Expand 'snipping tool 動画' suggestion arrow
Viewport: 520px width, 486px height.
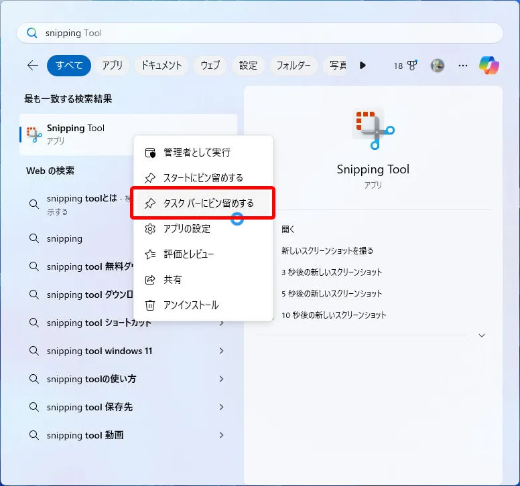pos(222,435)
